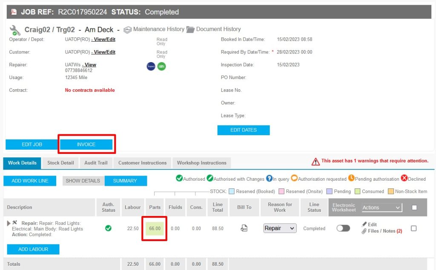Click the PDF icon beside Job Ref
Image resolution: width=436 pixels, height=270 pixels.
point(14,12)
